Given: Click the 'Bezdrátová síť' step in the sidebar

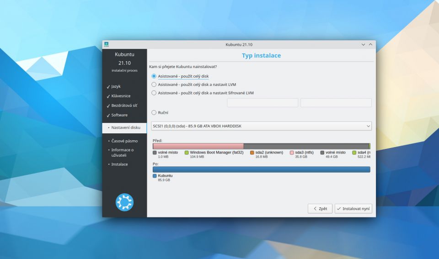Looking at the screenshot, I should coord(124,106).
